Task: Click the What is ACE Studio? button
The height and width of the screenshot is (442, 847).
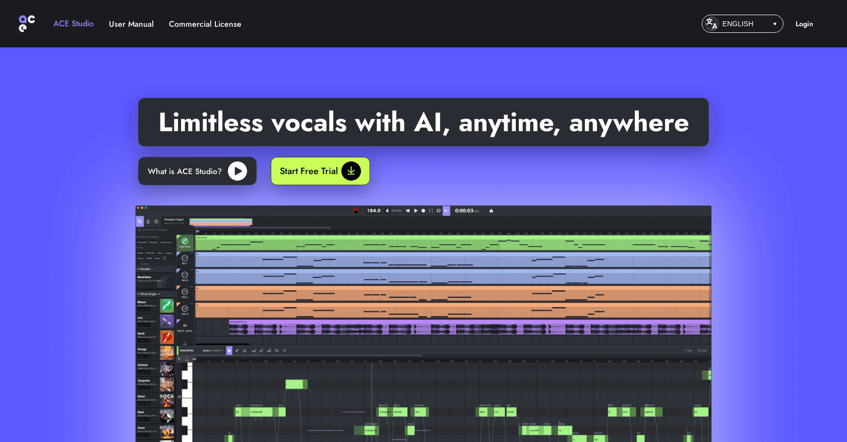Action: (x=197, y=171)
